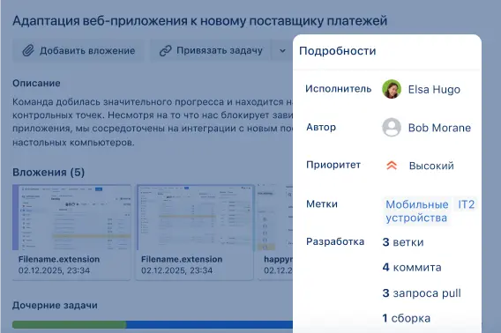This screenshot has width=501, height=333.
Task: Click the high priority double-chevron icon
Action: [392, 166]
